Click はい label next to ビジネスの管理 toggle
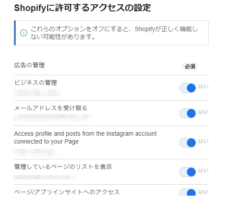Viewport: 235px width, 204px height. tap(203, 87)
